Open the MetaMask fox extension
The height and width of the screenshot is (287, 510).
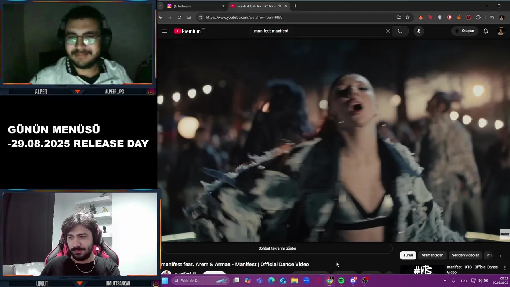coord(421,17)
